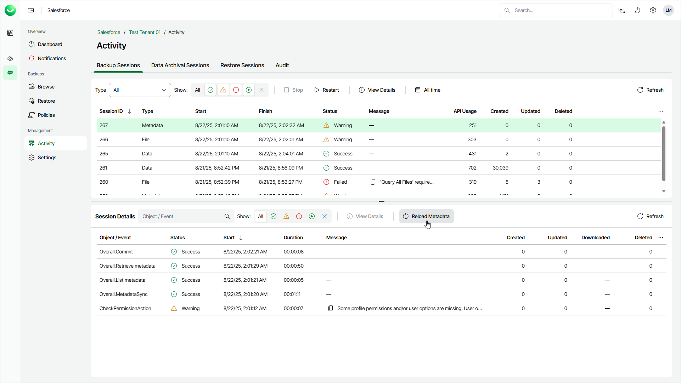The image size is (681, 383).
Task: Filter backup sessions by warning status
Action: 223,90
